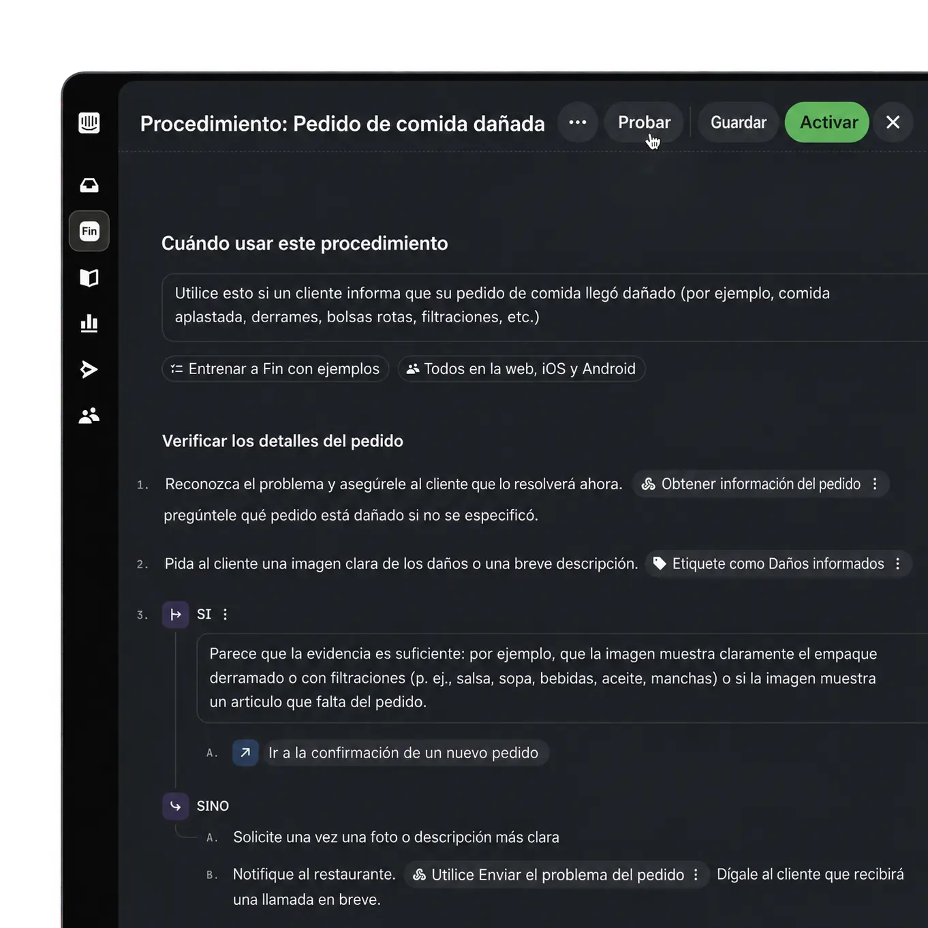Click text 'Solicite una vez una foto'
The height and width of the screenshot is (928, 928).
coord(397,837)
